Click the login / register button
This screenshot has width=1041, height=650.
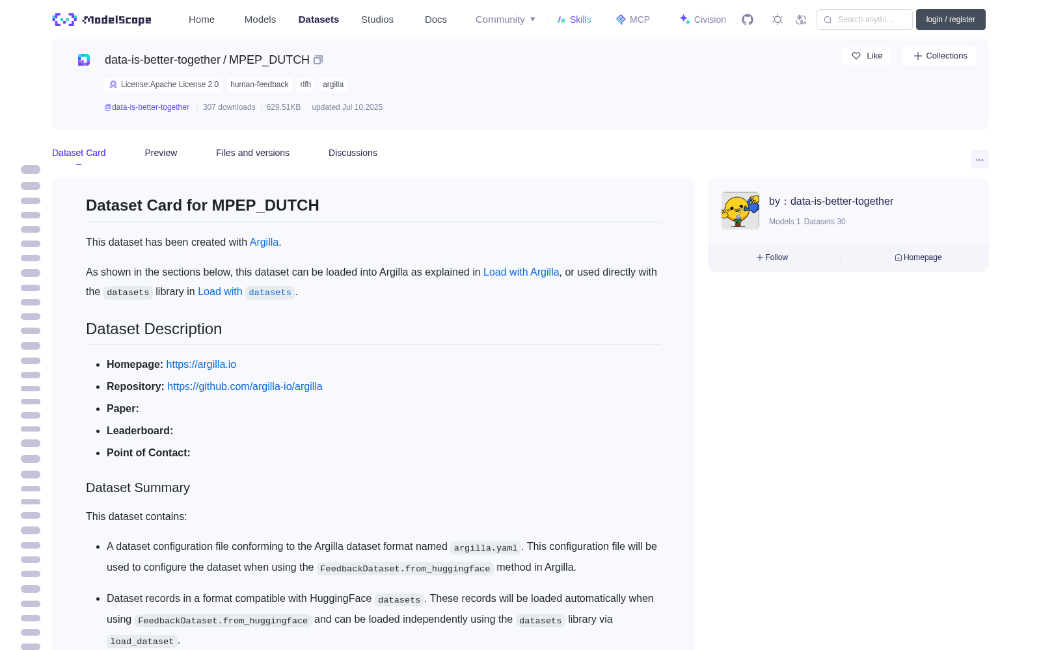click(951, 19)
